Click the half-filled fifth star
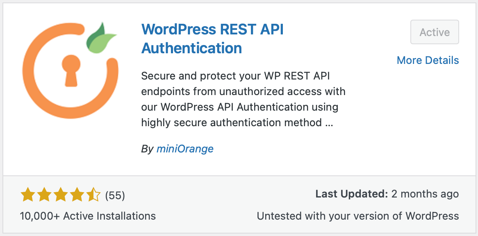This screenshot has height=236, width=478. (x=93, y=195)
